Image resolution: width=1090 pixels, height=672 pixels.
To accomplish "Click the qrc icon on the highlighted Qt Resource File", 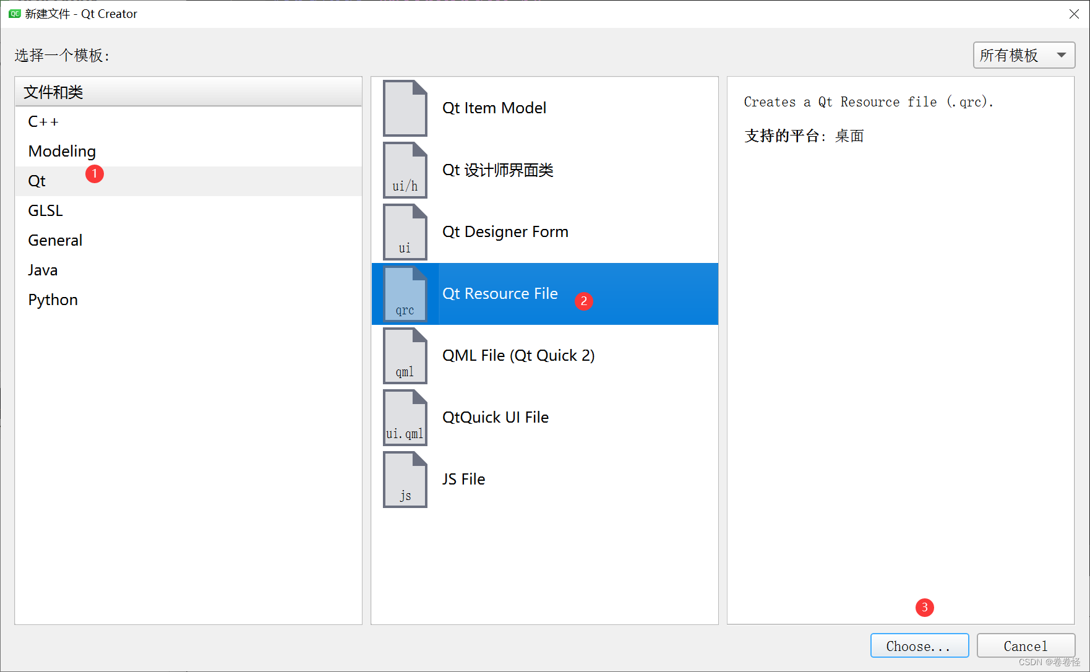I will (x=405, y=294).
